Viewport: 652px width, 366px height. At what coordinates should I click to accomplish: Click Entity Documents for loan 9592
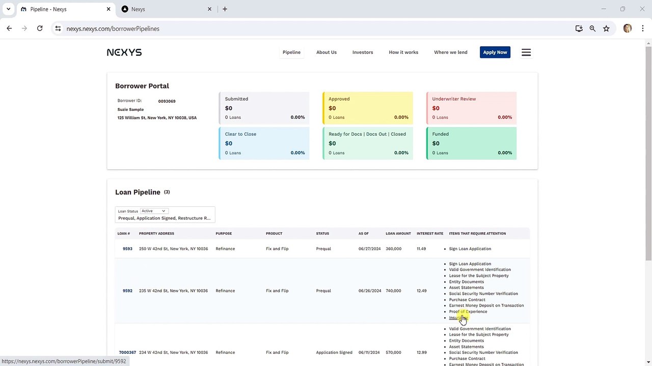tap(467, 282)
